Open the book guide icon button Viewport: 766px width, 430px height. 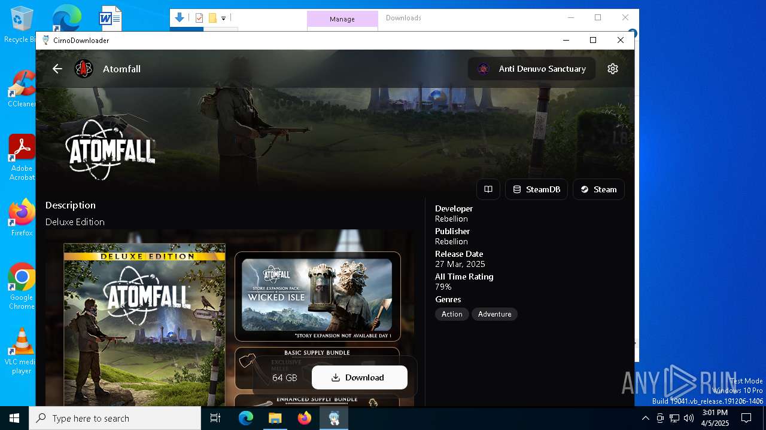coord(488,189)
